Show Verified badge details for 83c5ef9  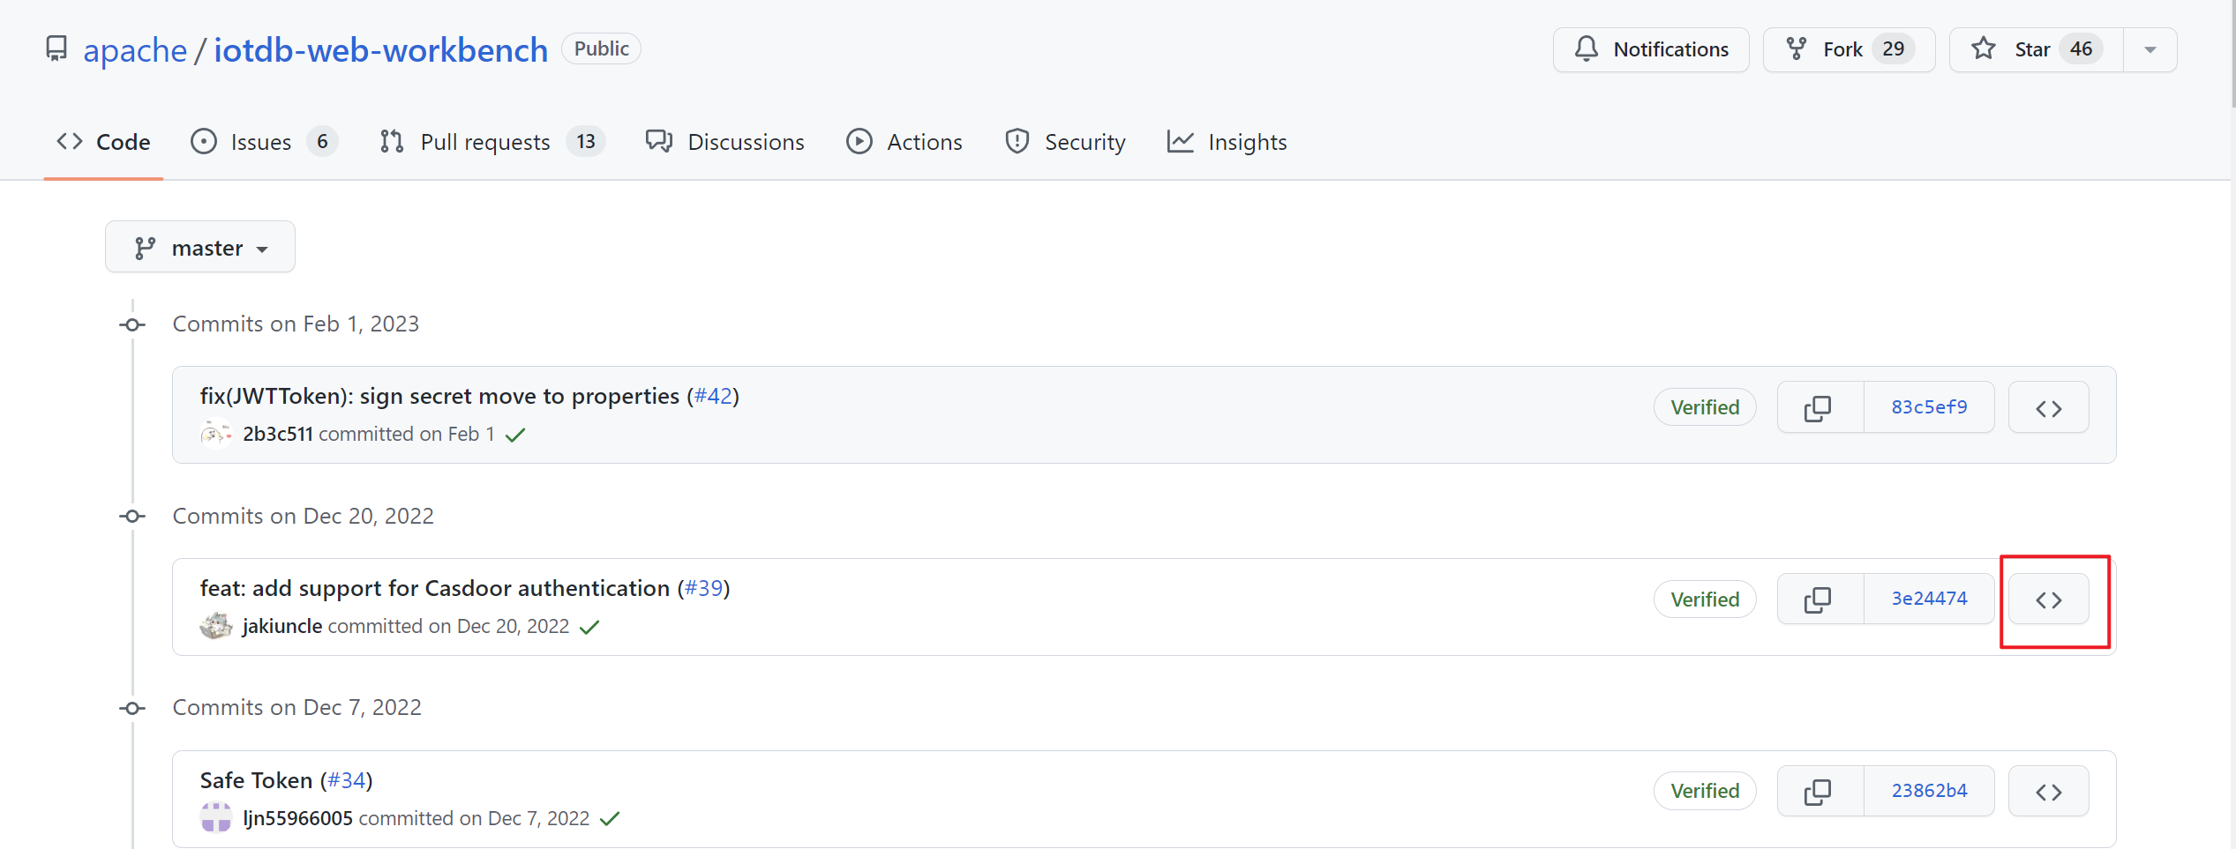tap(1705, 407)
